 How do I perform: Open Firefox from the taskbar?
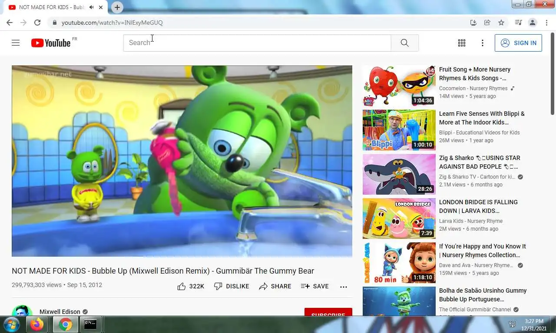point(37,324)
